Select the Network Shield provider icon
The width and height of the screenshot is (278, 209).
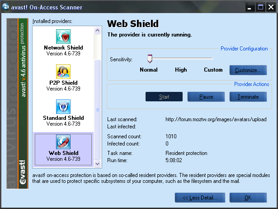(63, 36)
